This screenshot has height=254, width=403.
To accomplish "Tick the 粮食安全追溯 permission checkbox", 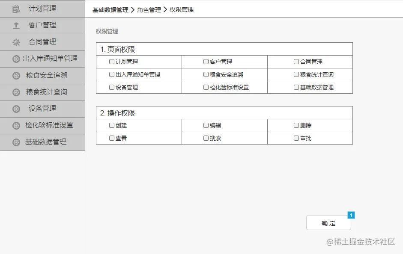I will pos(206,74).
